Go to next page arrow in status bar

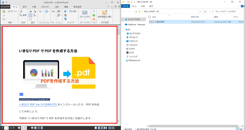(x=14, y=128)
